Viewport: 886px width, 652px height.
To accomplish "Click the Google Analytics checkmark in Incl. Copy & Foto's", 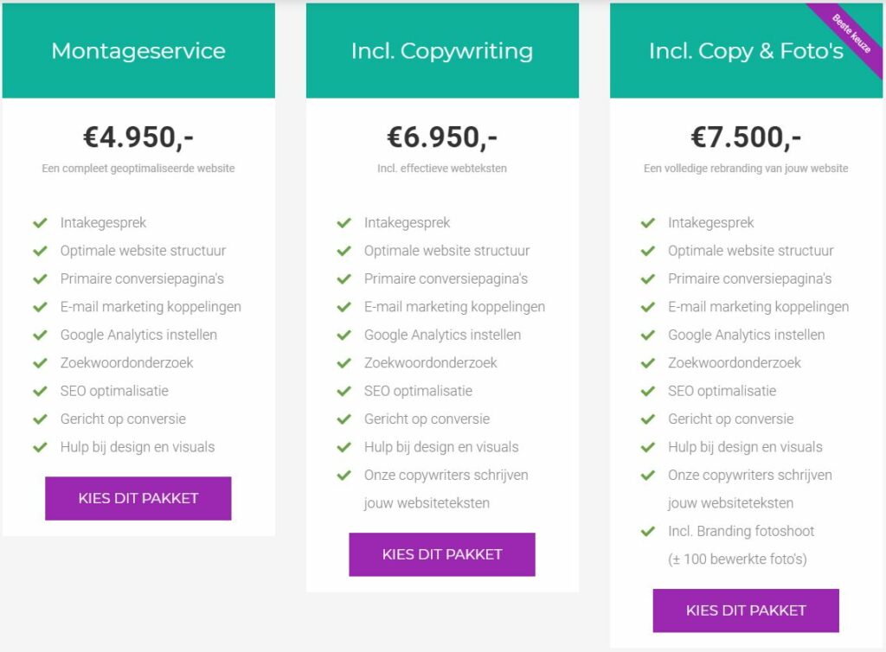I will [x=647, y=335].
